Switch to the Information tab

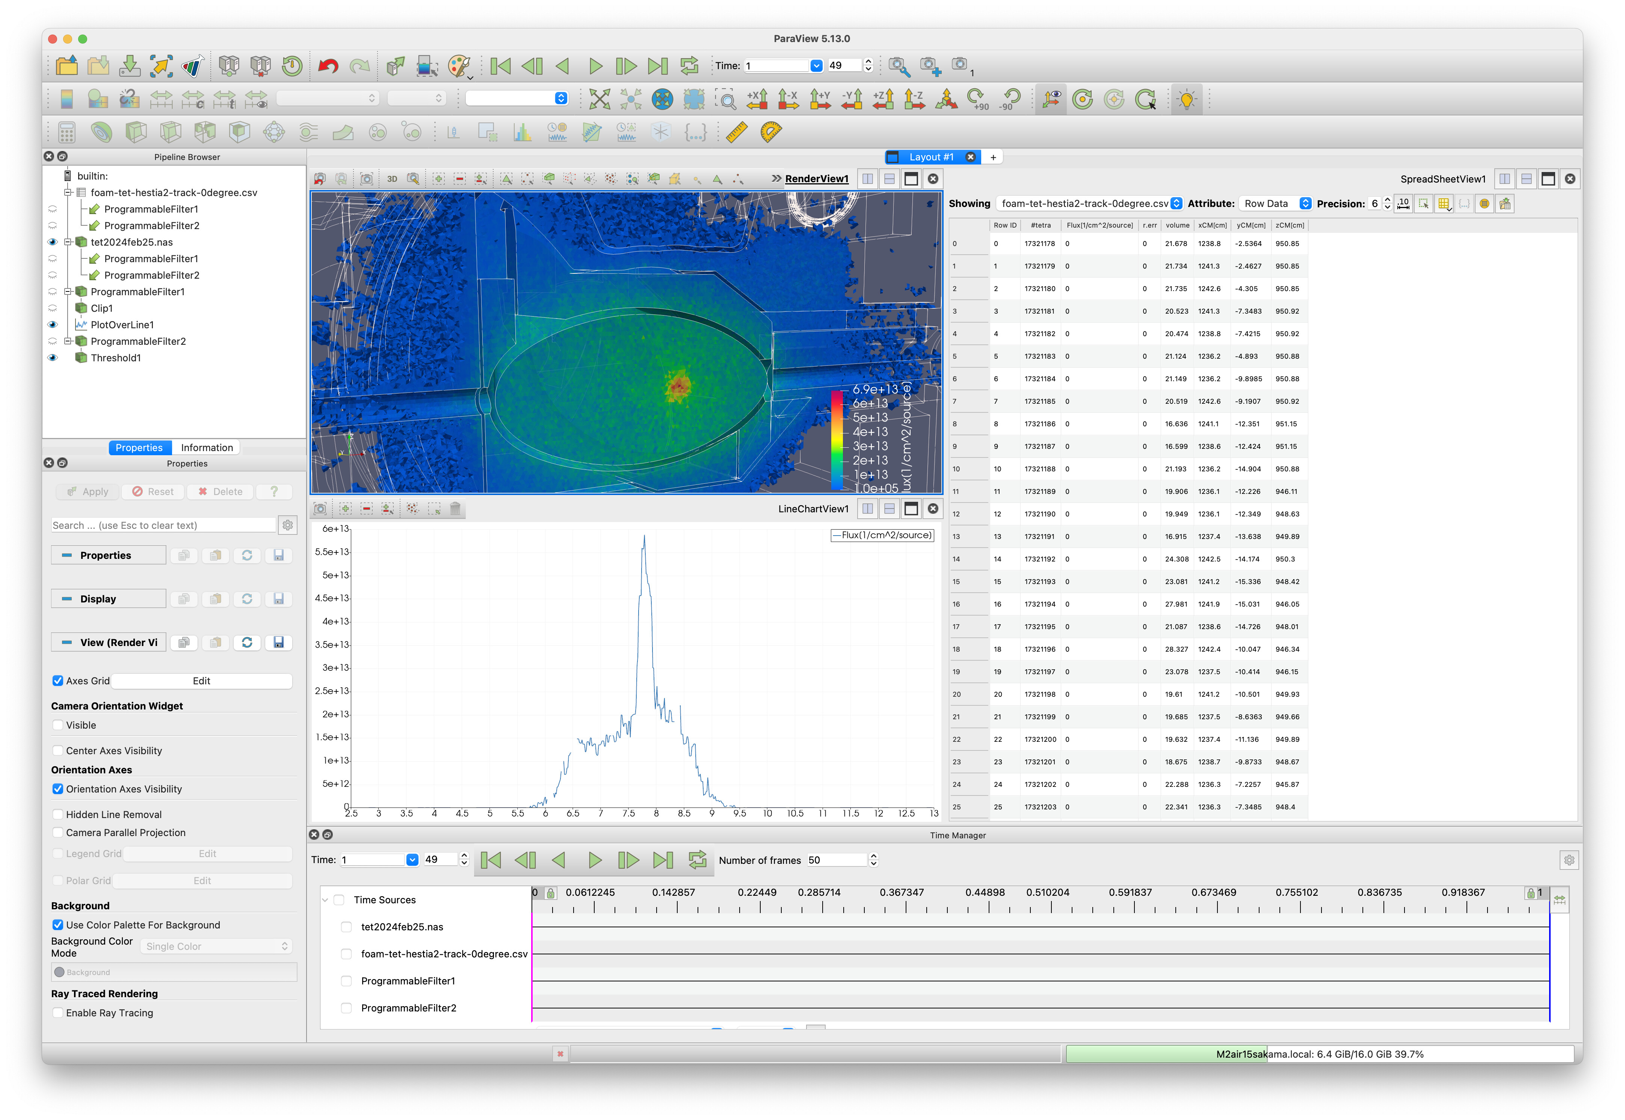pyautogui.click(x=206, y=448)
